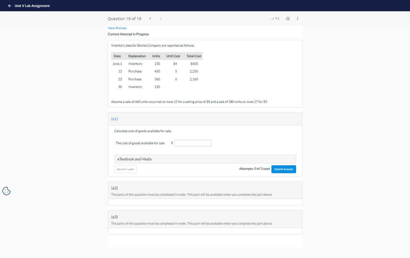Click the Save for Later button
Screen dimensions: 410x258
[x=125, y=169]
